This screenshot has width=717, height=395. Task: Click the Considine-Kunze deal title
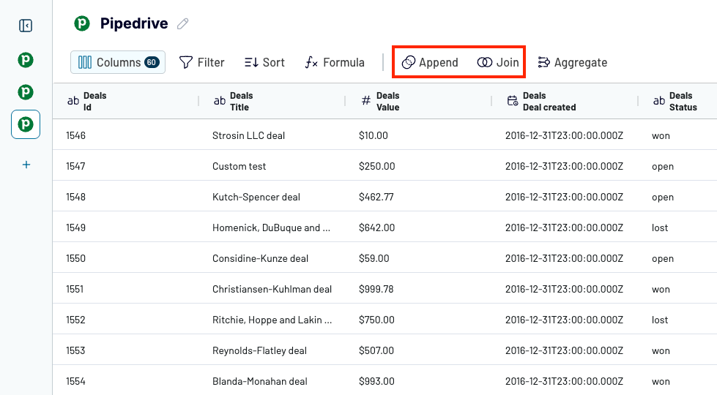click(260, 258)
